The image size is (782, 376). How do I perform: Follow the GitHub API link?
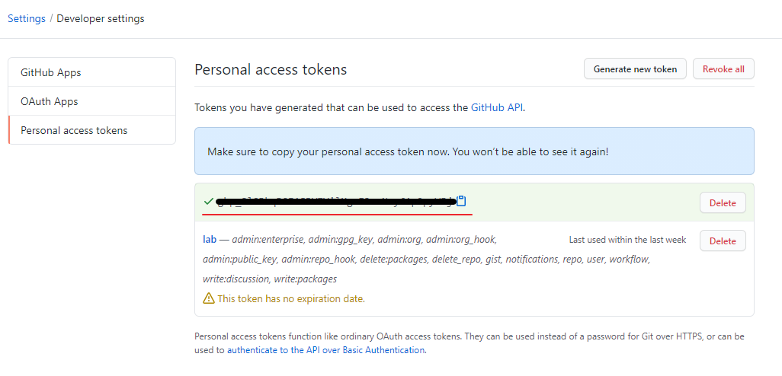[x=497, y=107]
